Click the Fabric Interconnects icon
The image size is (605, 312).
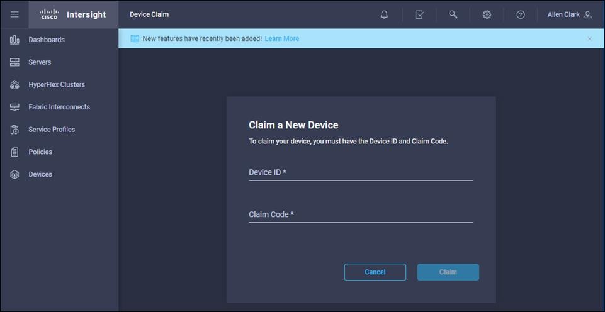tap(14, 107)
